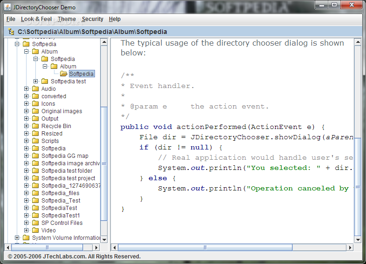Select the Softpedia image archive folder

pos(70,163)
